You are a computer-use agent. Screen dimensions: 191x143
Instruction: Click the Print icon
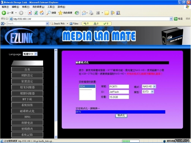point(91,13)
